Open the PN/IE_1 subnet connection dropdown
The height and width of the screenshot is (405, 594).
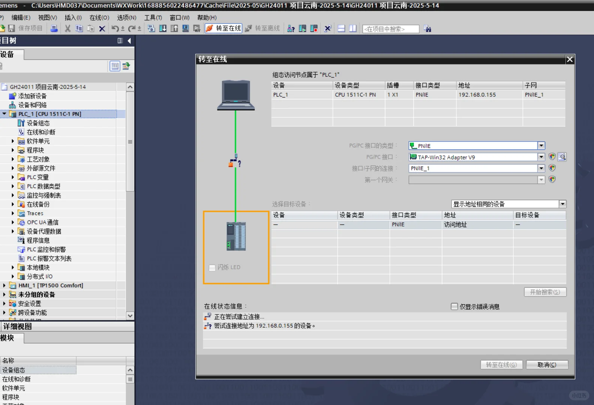coord(541,168)
